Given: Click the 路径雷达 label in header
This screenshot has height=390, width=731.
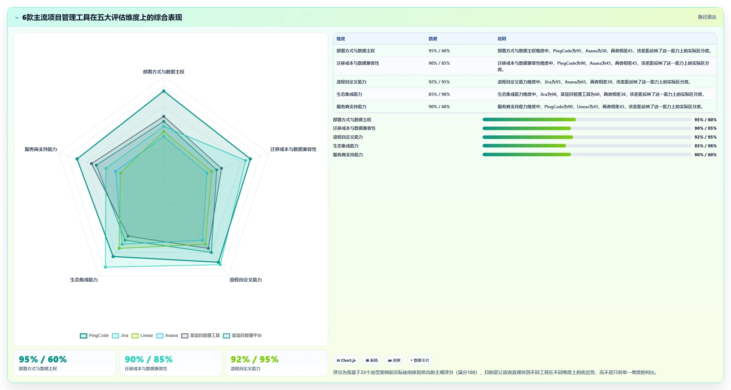Looking at the screenshot, I should click(x=707, y=17).
